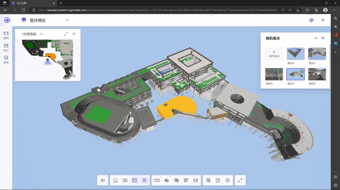Select the 视点3 viewpoint thumbnail

pyautogui.click(x=295, y=74)
